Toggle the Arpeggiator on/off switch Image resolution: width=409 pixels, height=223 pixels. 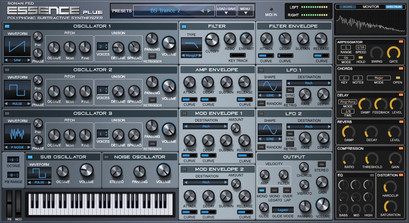[x=401, y=42]
